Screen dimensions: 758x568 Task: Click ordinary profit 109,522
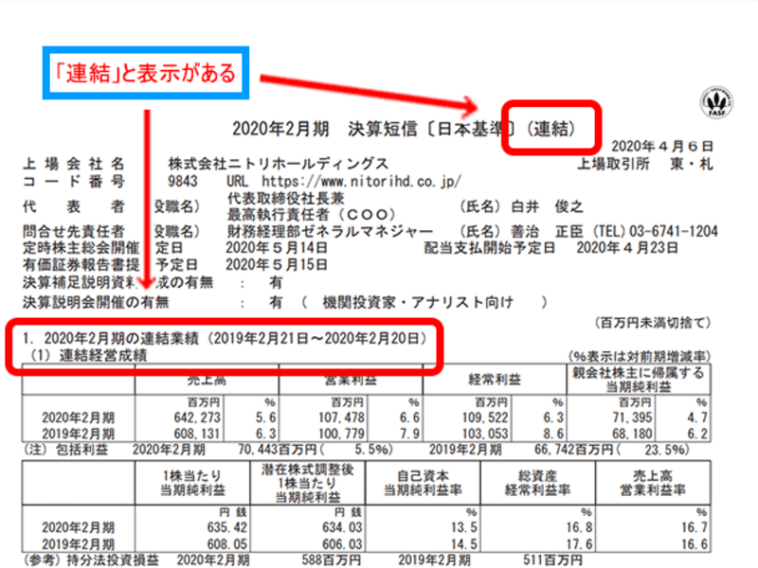485,417
